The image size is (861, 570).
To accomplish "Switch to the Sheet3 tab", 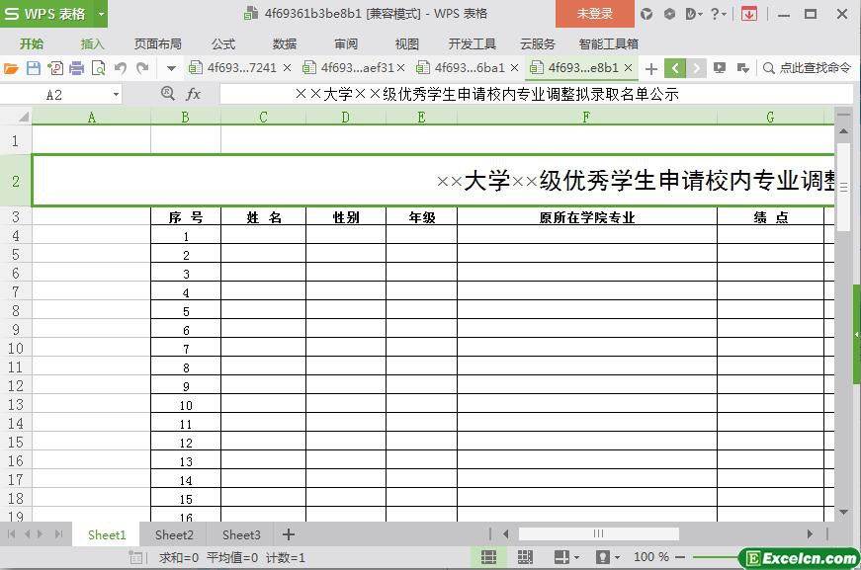I will click(241, 534).
